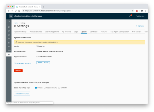Select Default repository type

coord(36,88)
